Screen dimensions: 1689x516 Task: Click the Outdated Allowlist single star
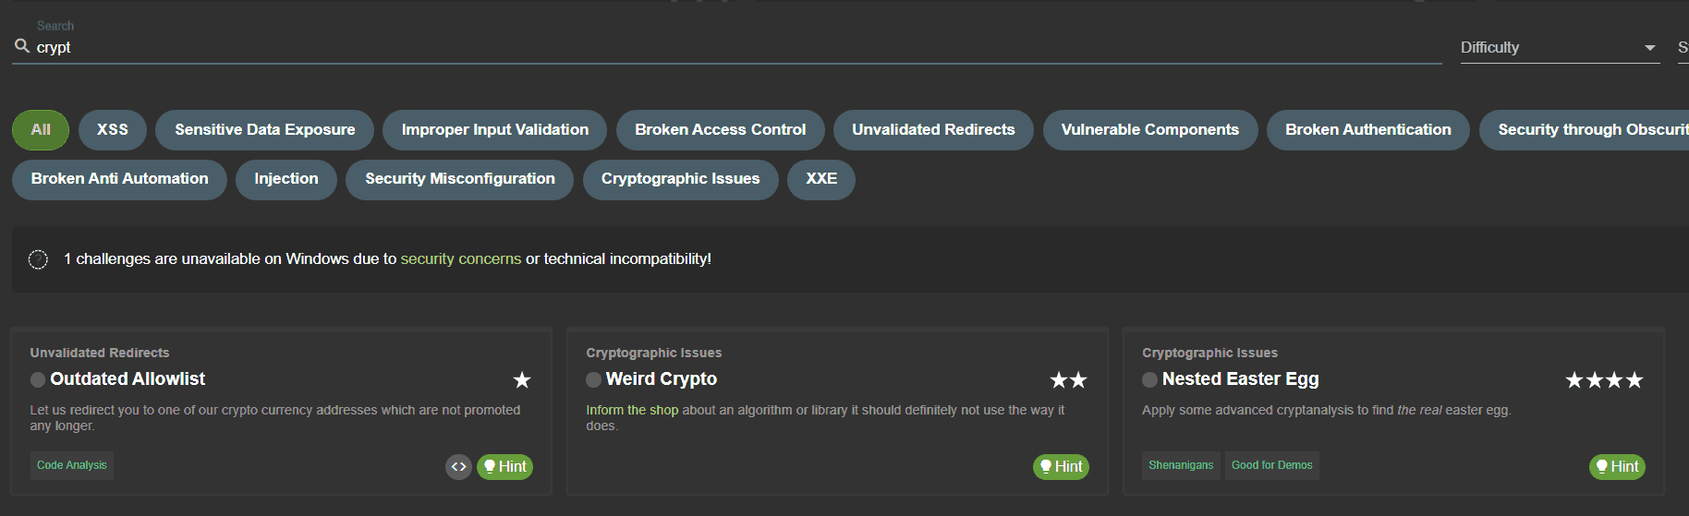tap(522, 380)
